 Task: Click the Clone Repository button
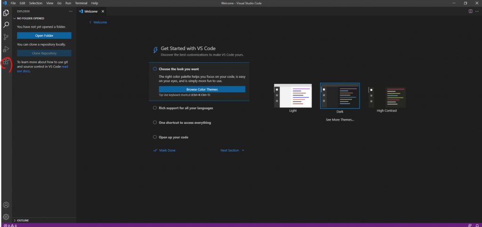tap(44, 53)
